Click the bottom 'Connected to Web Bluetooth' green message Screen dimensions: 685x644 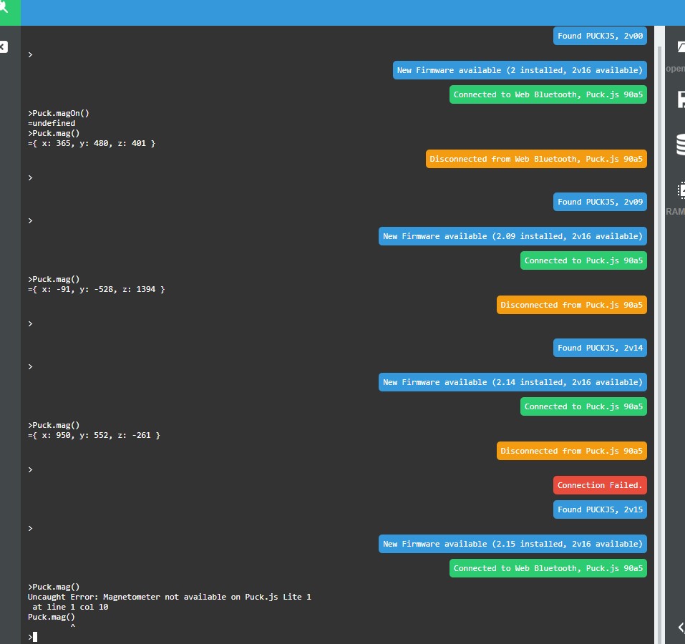click(548, 568)
